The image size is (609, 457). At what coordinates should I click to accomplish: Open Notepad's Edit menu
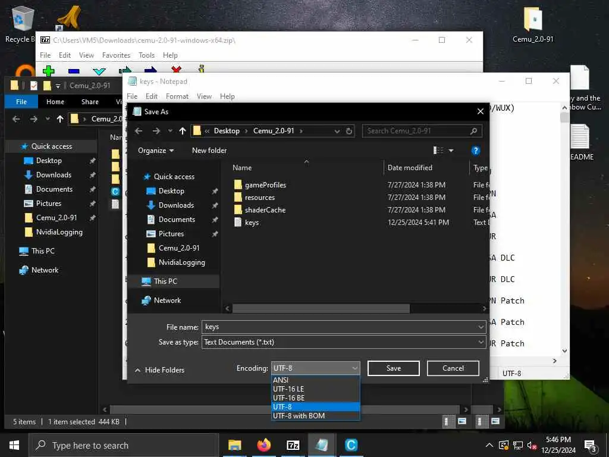[152, 96]
